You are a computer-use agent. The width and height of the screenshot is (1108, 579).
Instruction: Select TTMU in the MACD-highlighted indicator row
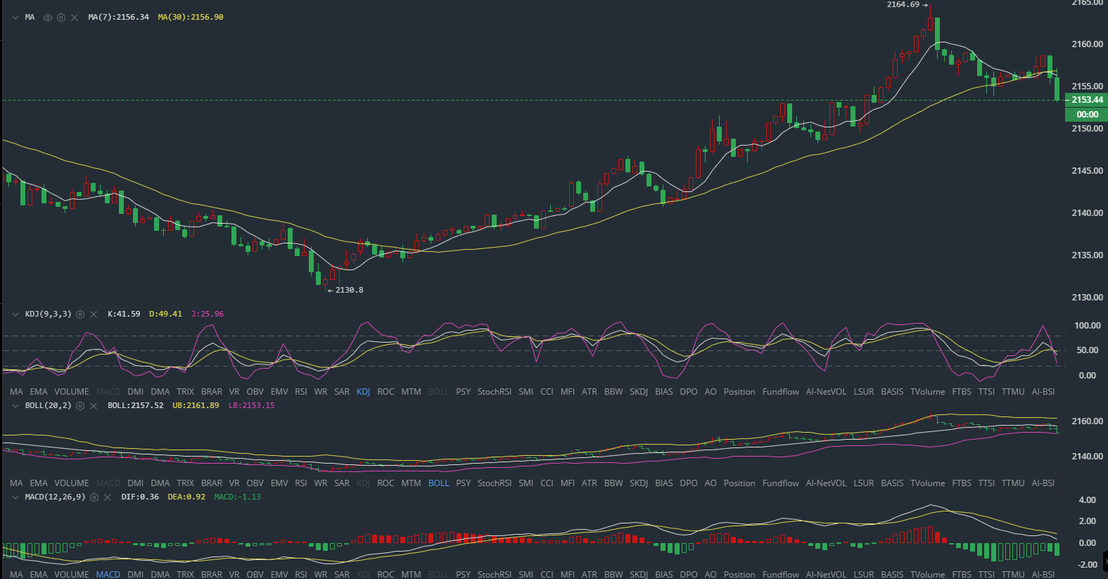click(1013, 574)
